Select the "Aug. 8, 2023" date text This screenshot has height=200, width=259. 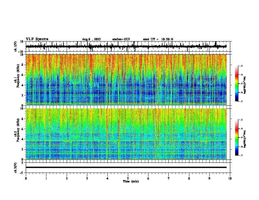pyautogui.click(x=91, y=39)
